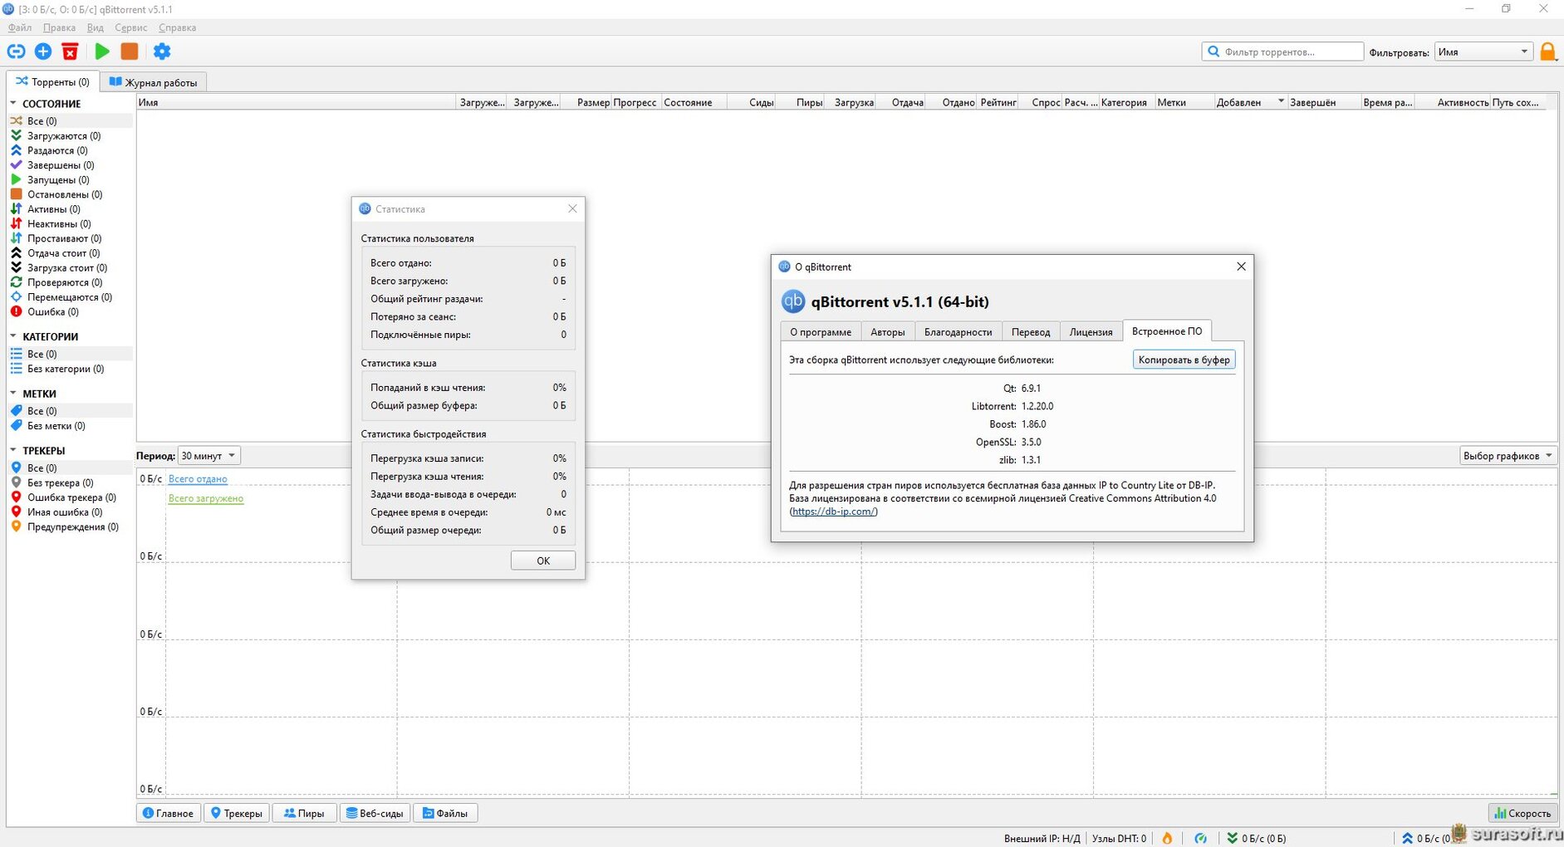Click the Главное bottom panel button
This screenshot has width=1564, height=847.
click(169, 813)
